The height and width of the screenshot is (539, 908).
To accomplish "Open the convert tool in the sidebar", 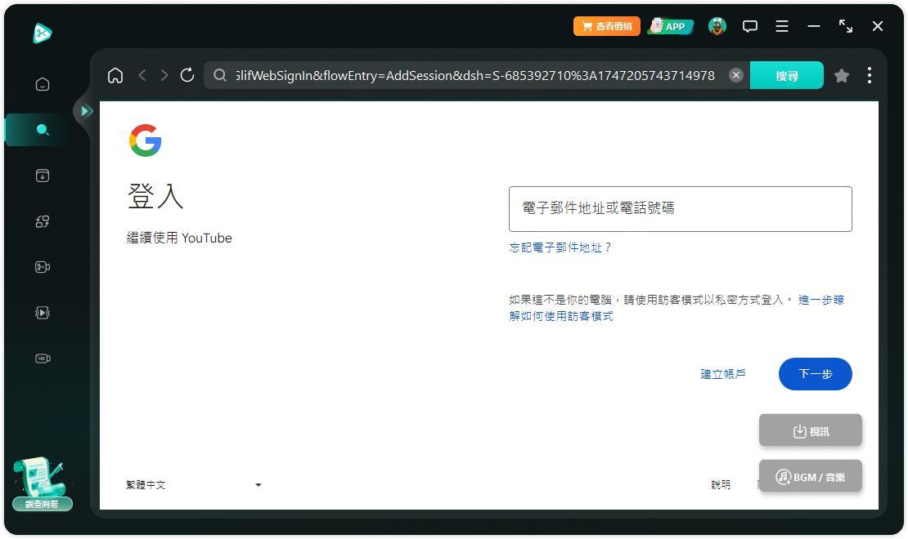I will pyautogui.click(x=43, y=221).
